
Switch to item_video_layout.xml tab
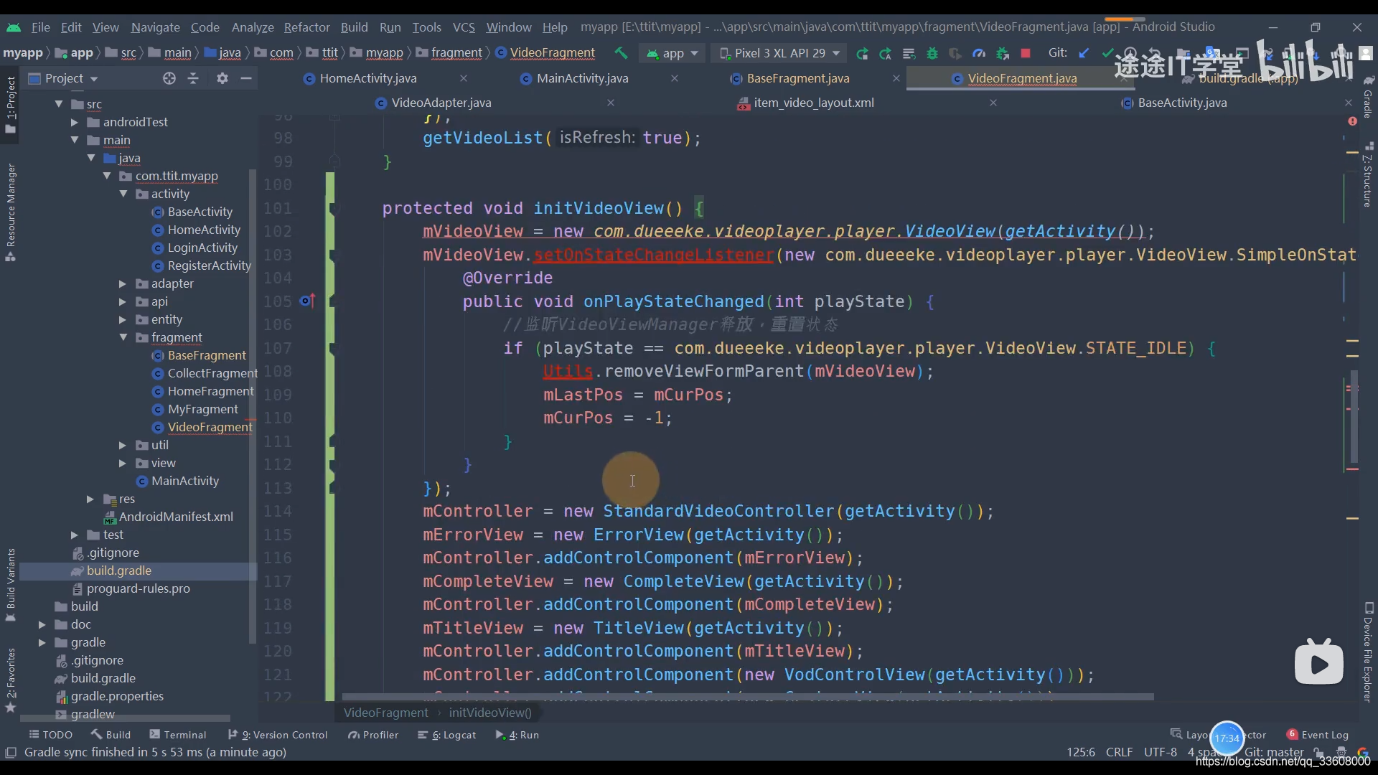[813, 103]
